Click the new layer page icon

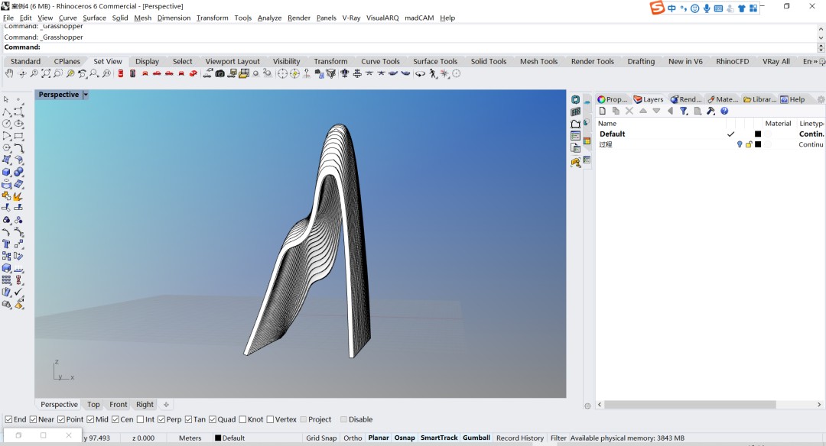coord(603,111)
